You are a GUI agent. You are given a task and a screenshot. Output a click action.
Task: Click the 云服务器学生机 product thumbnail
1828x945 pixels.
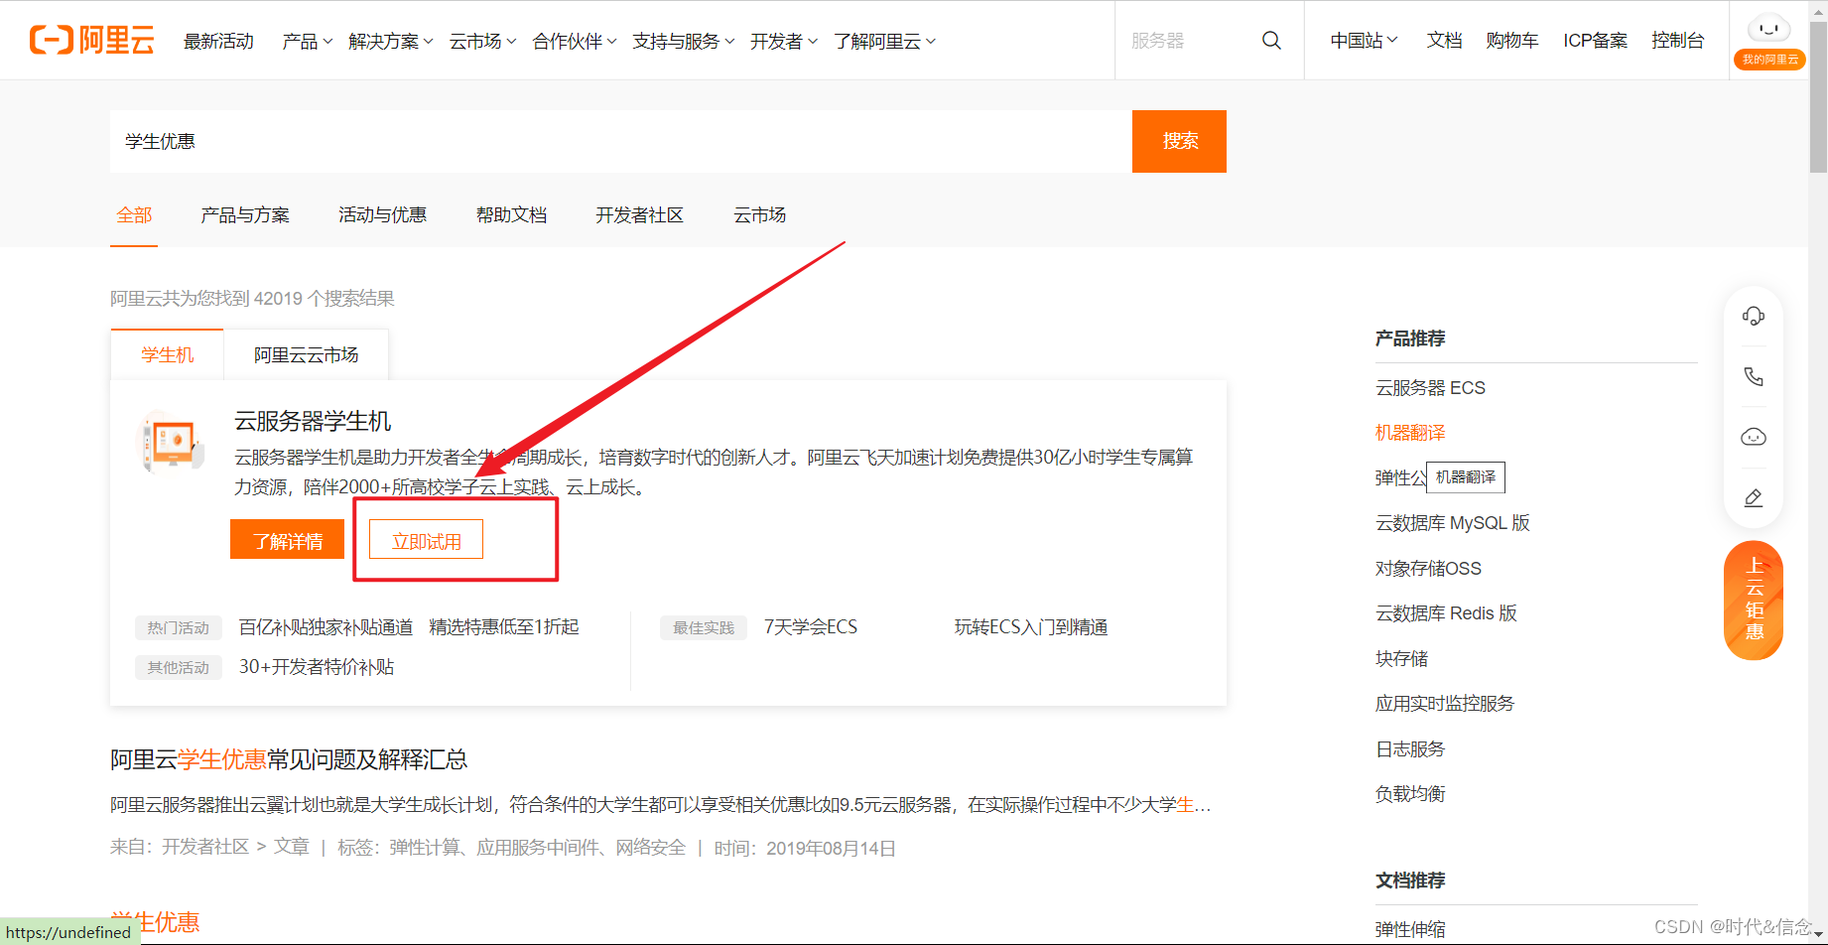(172, 442)
